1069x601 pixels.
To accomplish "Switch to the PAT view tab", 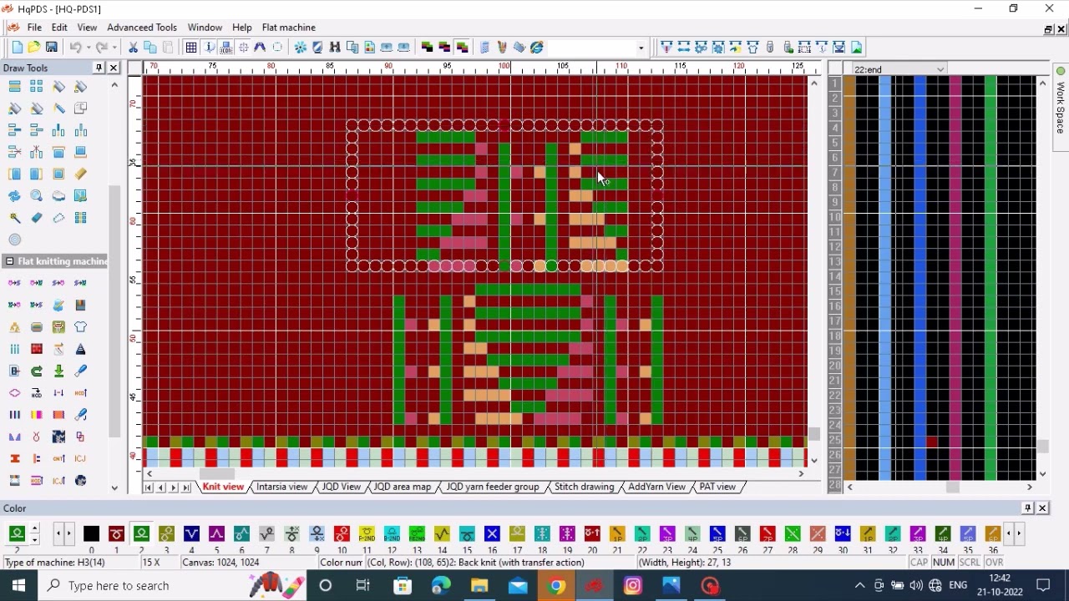I will [x=717, y=487].
